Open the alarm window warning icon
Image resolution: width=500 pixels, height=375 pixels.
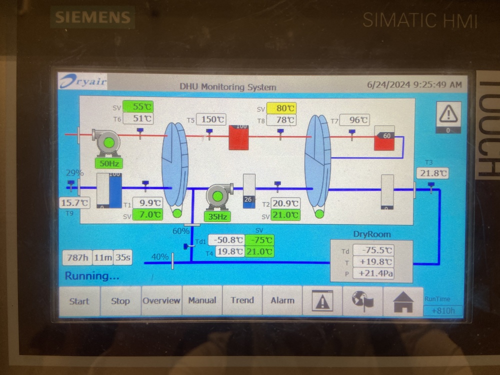pos(322,300)
